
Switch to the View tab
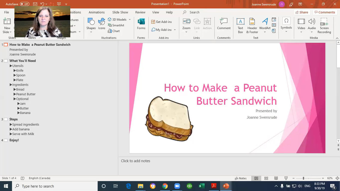click(x=156, y=12)
